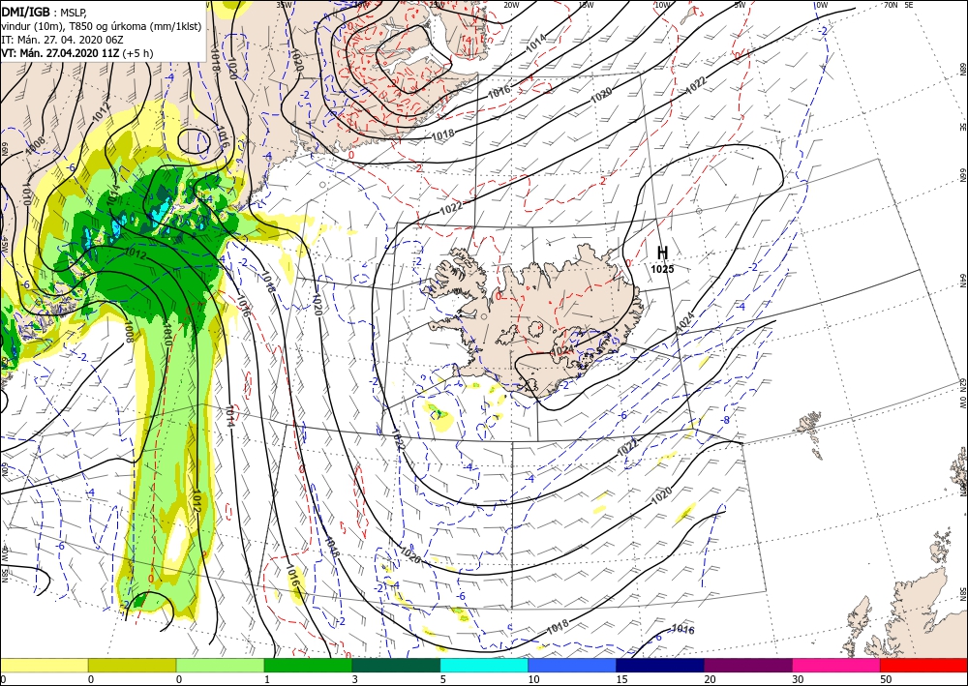Click the pale yellow legend color swatch
The height and width of the screenshot is (686, 968).
[x=44, y=665]
